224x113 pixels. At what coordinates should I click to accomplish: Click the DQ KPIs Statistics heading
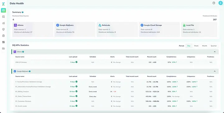click(x=21, y=45)
